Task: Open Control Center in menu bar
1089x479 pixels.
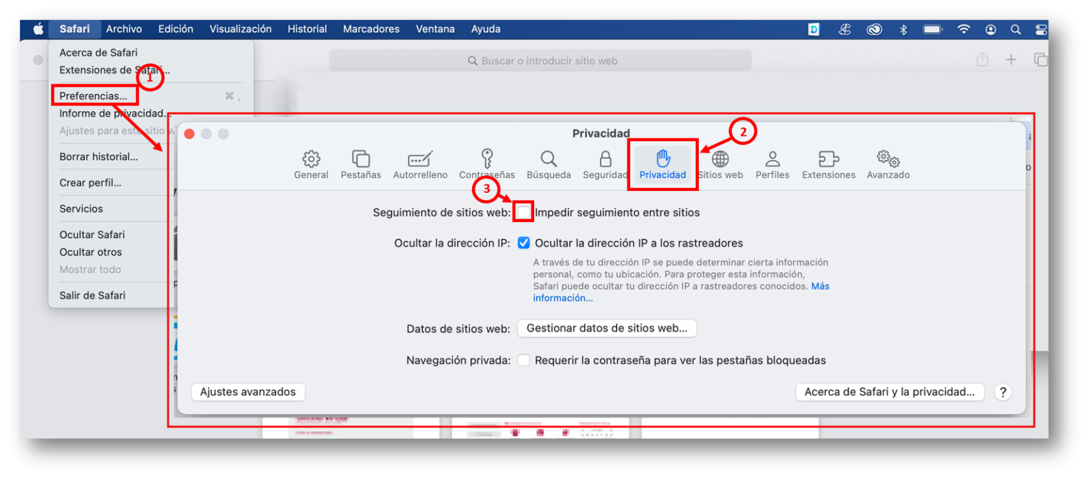Action: tap(1041, 29)
